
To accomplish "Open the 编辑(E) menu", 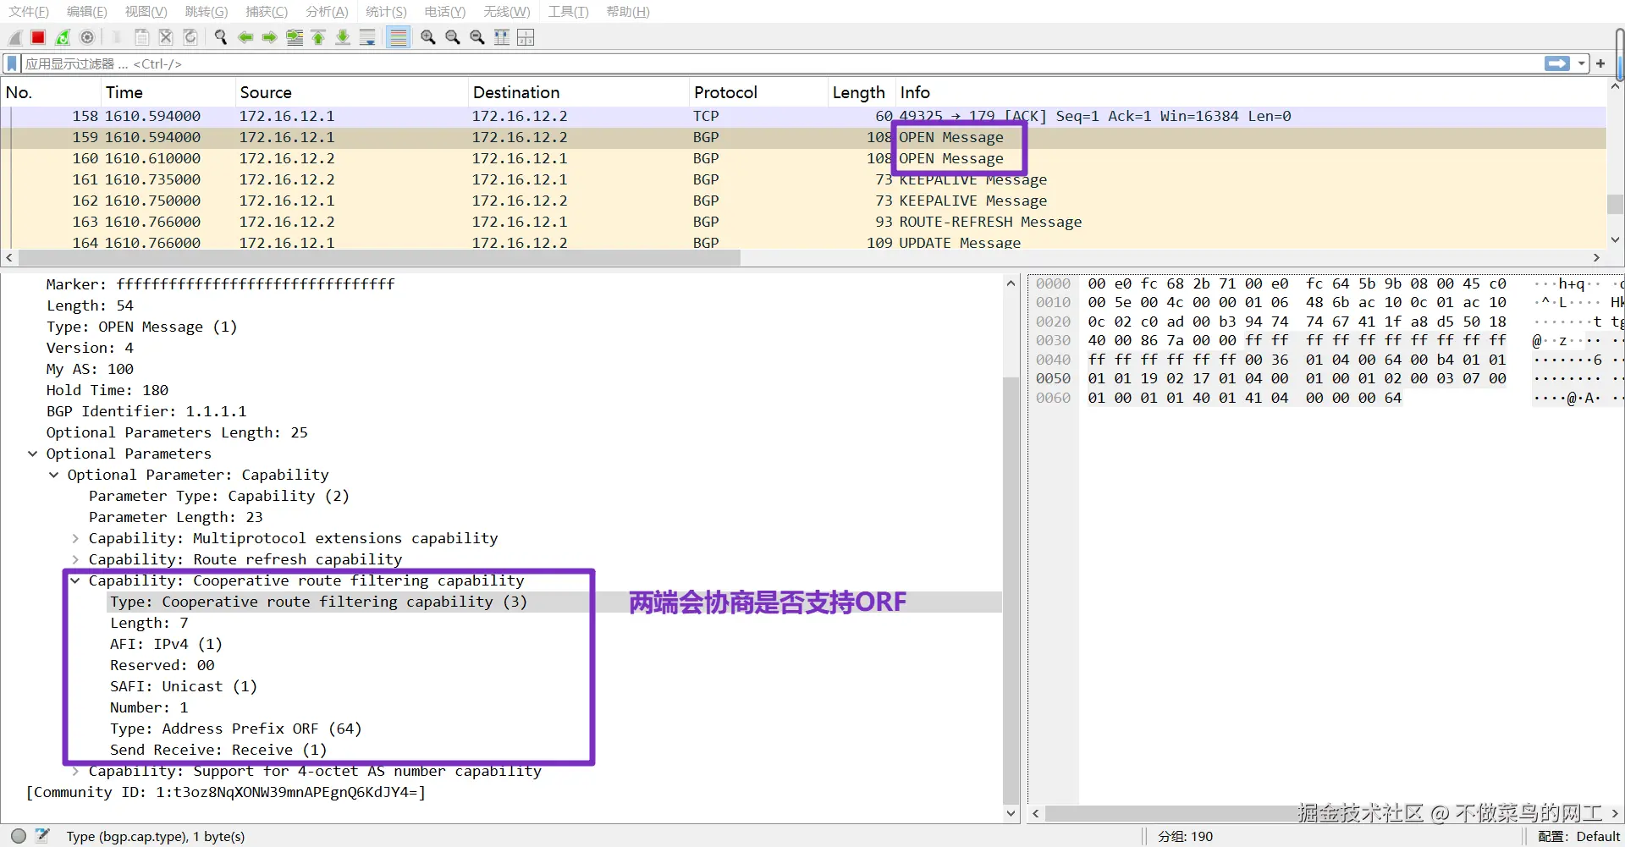I will [x=86, y=11].
